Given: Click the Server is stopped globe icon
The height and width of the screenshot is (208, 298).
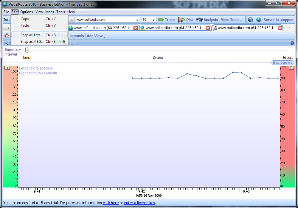Looking at the screenshot, I should pyautogui.click(x=258, y=20).
